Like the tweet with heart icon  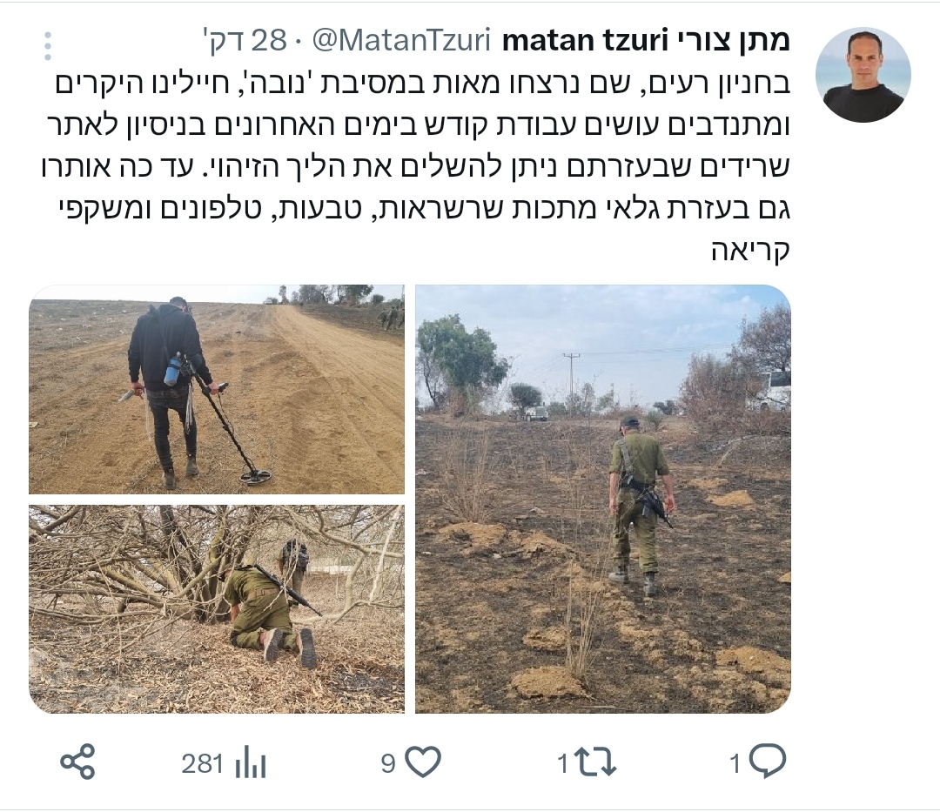(x=423, y=762)
